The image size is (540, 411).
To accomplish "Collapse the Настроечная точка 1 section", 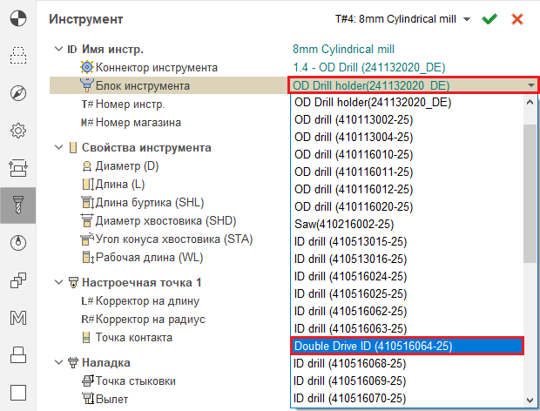I will (x=57, y=282).
